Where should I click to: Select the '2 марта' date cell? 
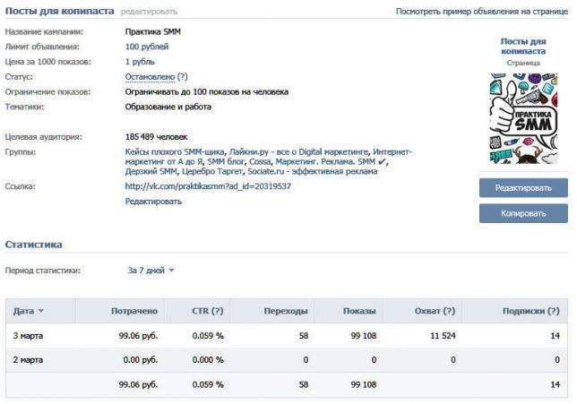click(28, 360)
